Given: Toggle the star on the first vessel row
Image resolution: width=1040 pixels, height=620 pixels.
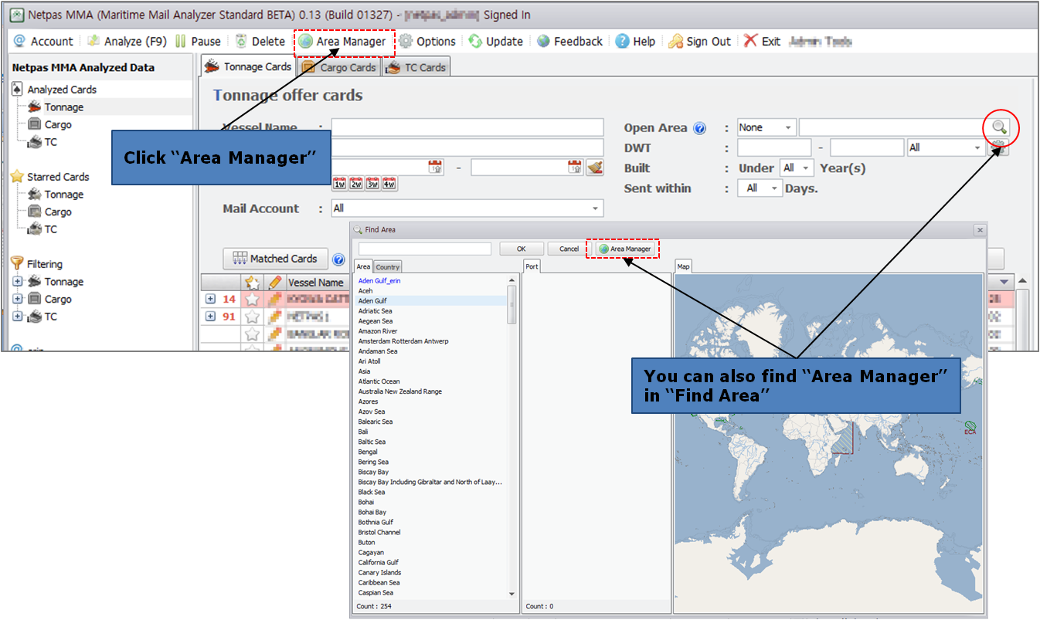Looking at the screenshot, I should pos(252,299).
